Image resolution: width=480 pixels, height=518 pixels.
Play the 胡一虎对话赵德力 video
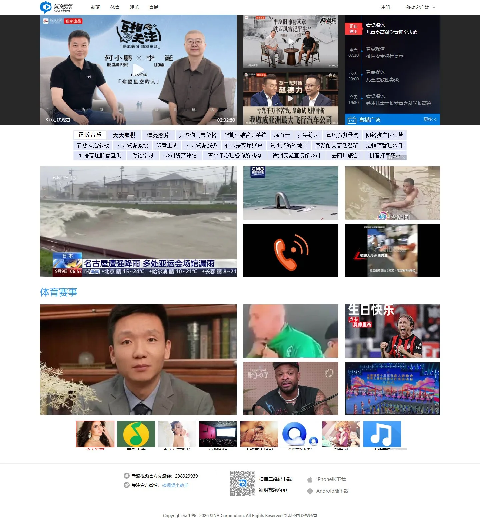tap(291, 98)
